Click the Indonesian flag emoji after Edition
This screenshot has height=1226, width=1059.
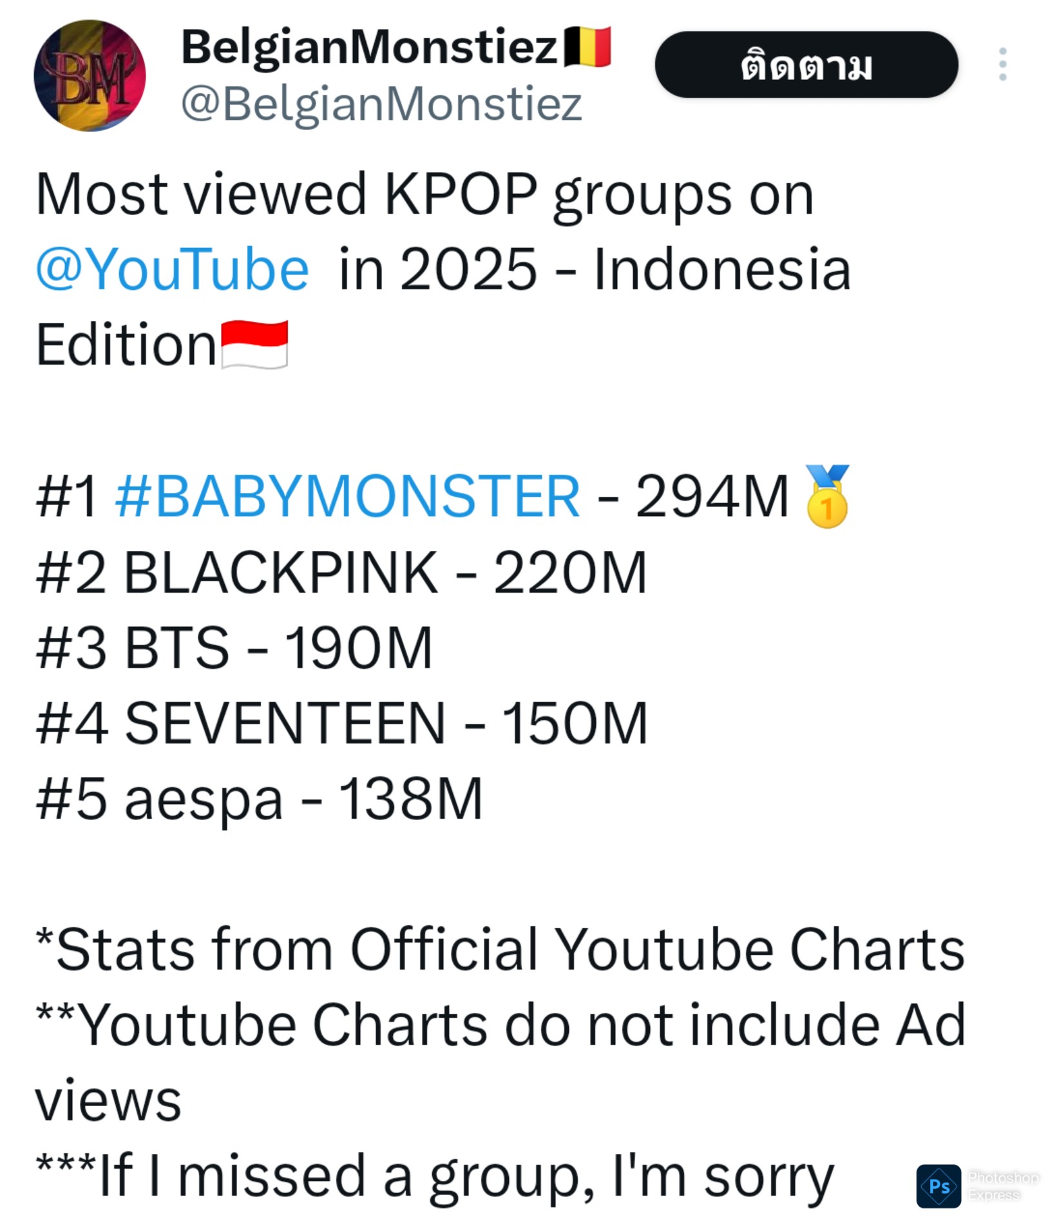254,345
